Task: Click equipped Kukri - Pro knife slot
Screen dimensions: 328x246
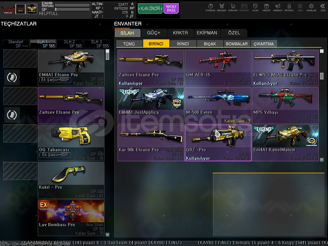Action: pos(71,180)
